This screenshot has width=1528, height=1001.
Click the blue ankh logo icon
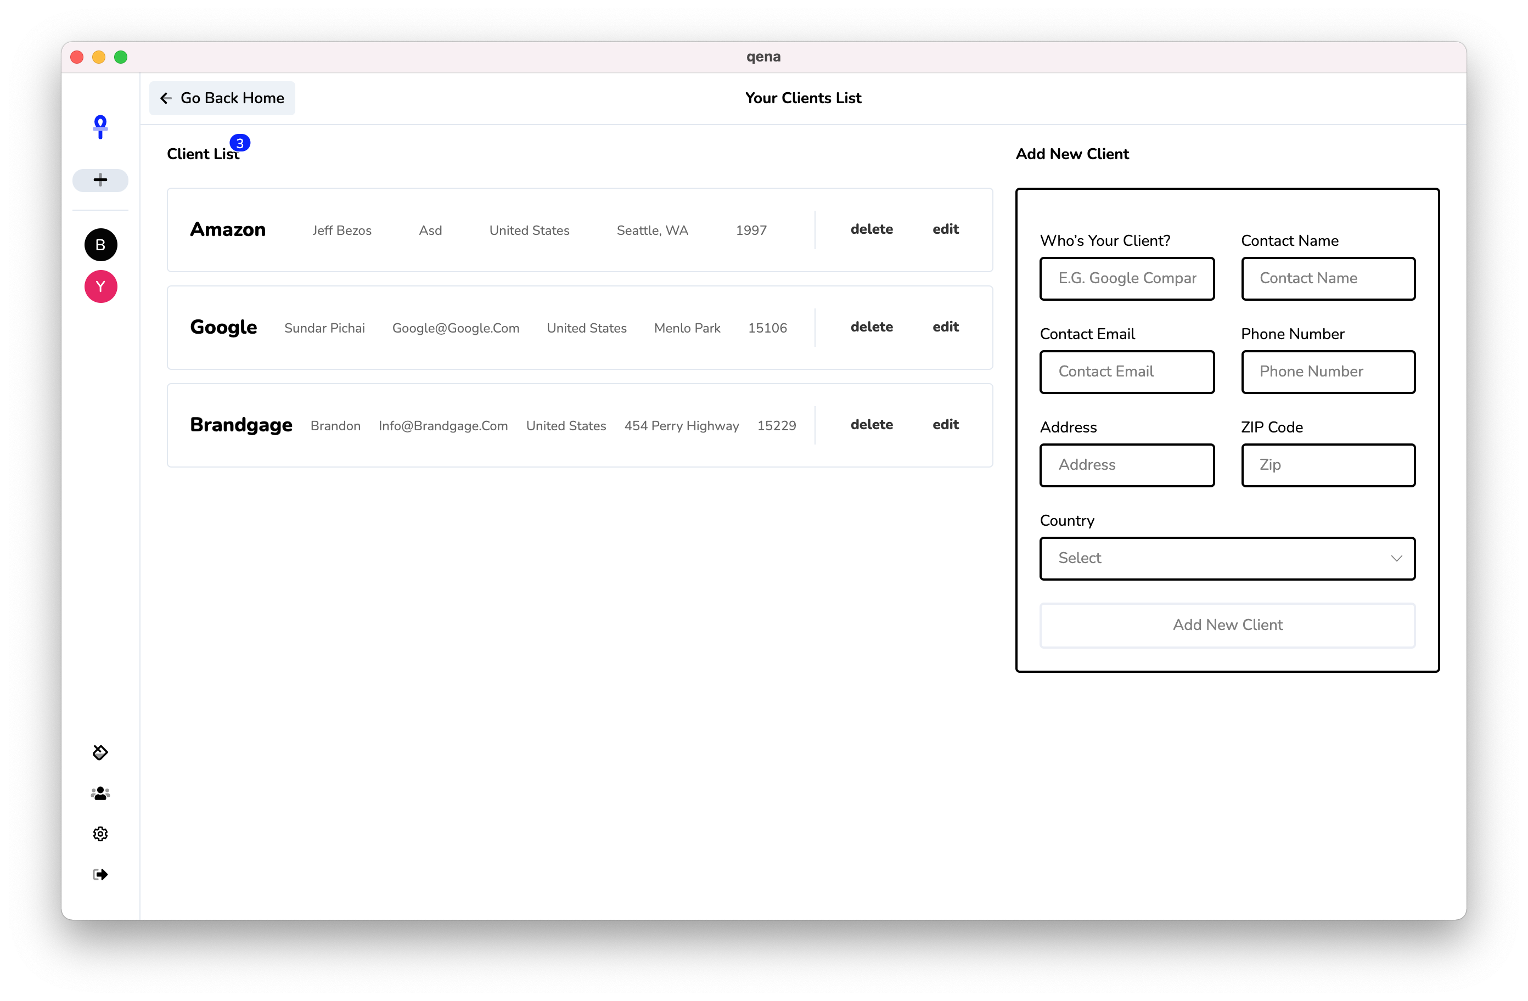pos(100,126)
